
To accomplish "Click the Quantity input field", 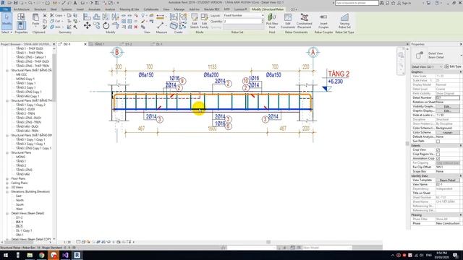I will [x=243, y=21].
